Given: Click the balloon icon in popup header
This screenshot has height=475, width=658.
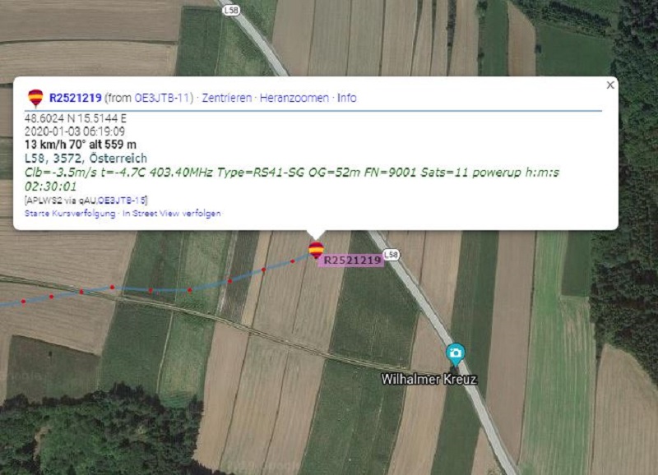Looking at the screenshot, I should pyautogui.click(x=35, y=98).
